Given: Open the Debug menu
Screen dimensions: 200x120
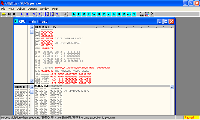Looking at the screenshot, I should tap(21, 9).
